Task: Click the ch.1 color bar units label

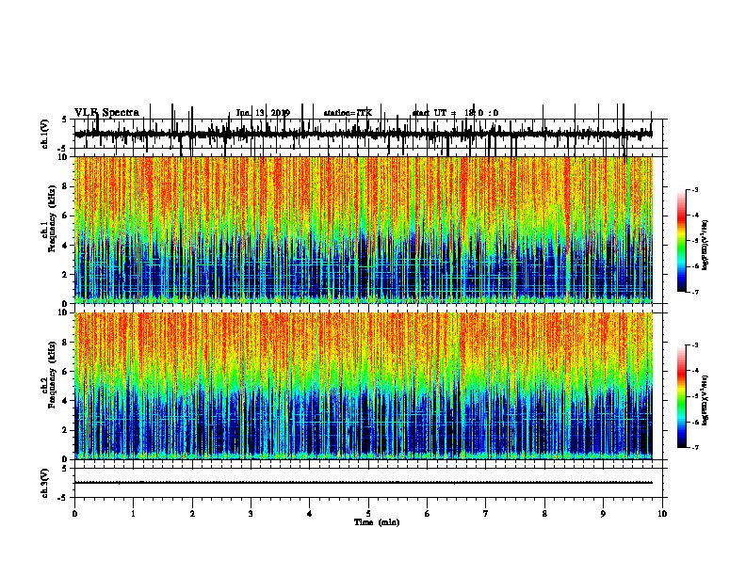Action: click(705, 246)
